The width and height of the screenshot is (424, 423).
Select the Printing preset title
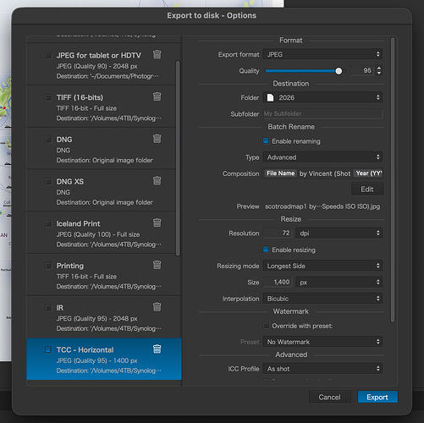click(70, 266)
